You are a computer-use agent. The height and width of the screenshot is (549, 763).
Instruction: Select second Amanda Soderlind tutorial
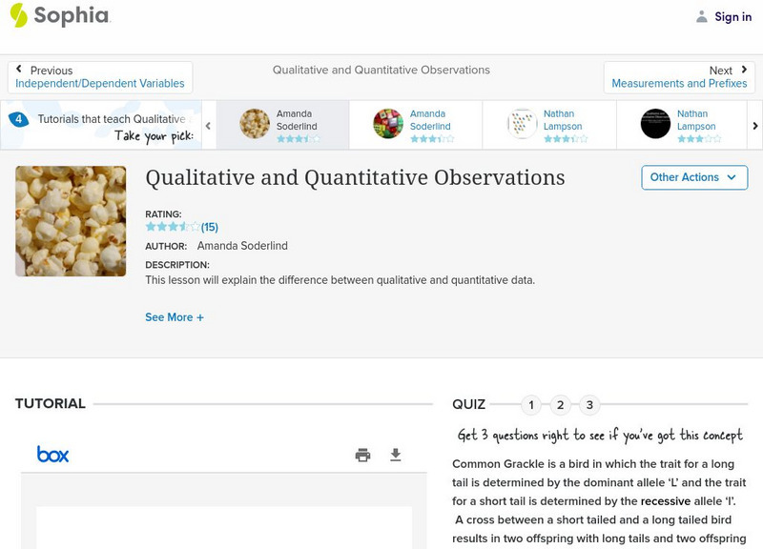[x=416, y=124]
